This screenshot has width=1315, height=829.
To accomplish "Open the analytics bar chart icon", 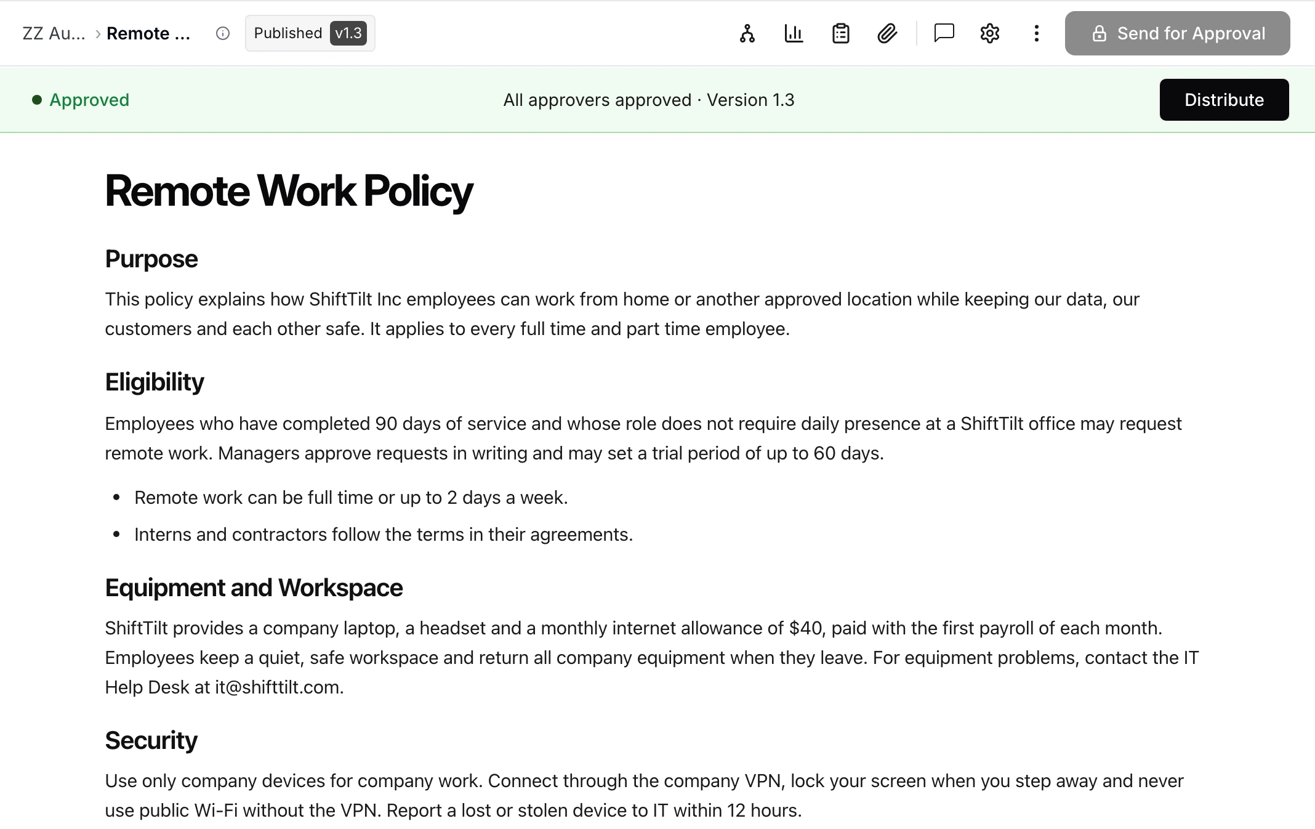I will tap(794, 33).
